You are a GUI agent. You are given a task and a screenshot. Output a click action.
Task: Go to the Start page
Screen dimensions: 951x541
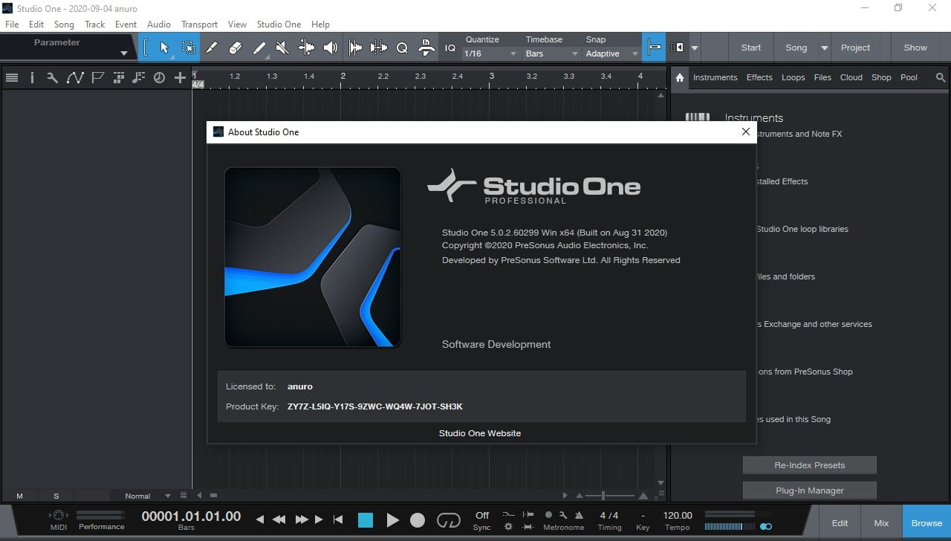tap(751, 48)
